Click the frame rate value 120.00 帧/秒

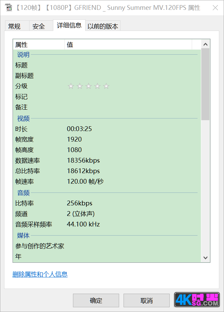tap(85, 182)
